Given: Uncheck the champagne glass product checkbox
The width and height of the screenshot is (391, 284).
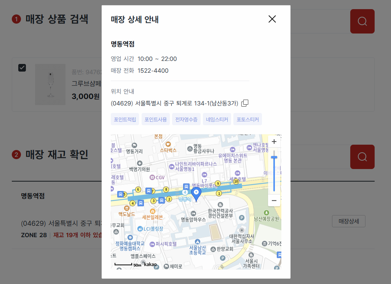Looking at the screenshot, I should coord(22,68).
